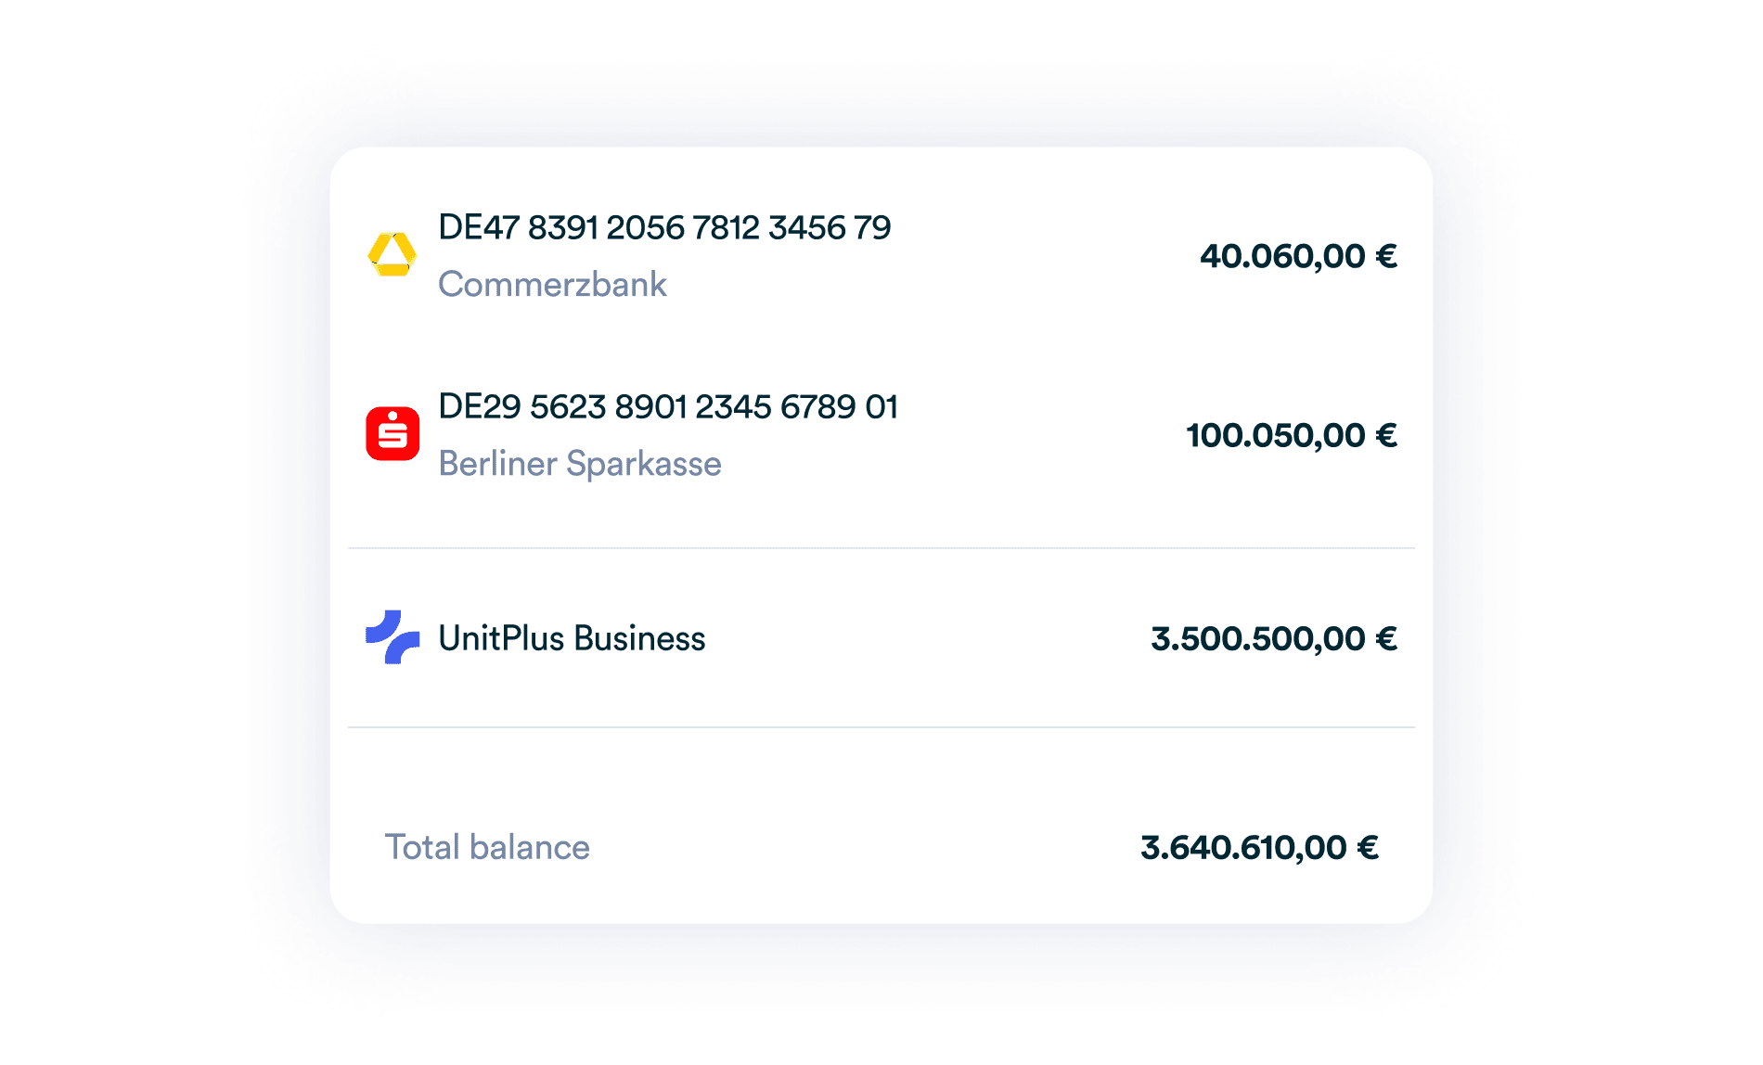
Task: Click the blue UnitPlus logo icon
Action: pos(392,637)
